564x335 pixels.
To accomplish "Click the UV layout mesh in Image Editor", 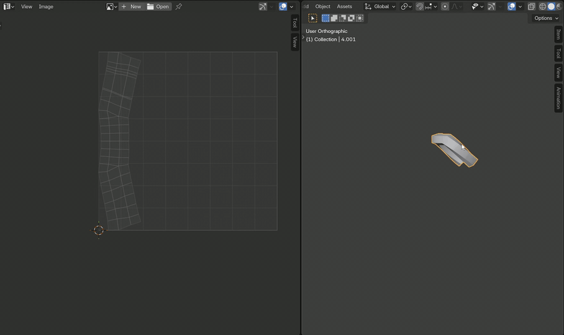I will point(119,141).
